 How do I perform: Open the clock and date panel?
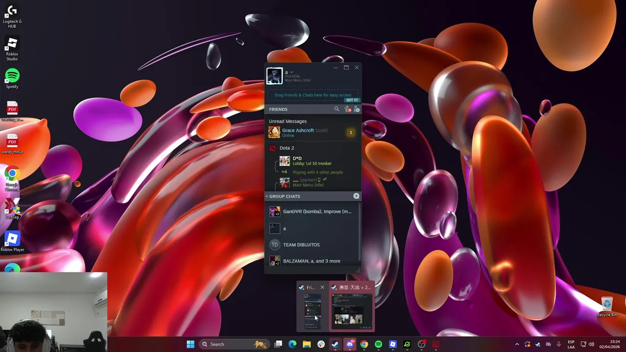coord(609,344)
